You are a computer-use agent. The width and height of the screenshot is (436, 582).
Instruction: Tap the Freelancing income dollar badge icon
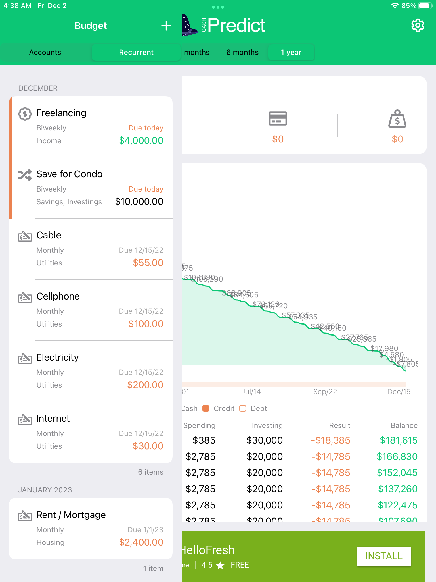[25, 114]
